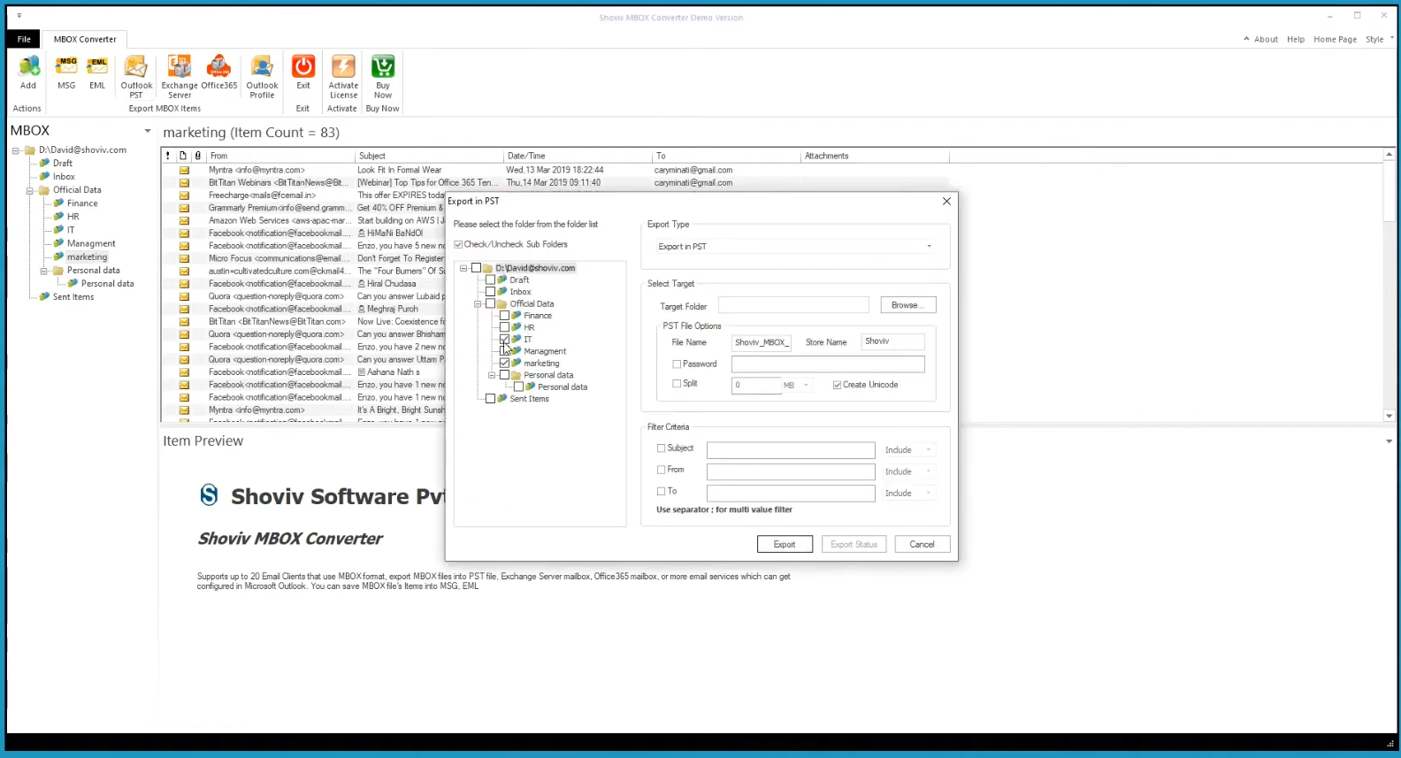Screen dimensions: 1401x758
Task: Click the Add MBOX file icon
Action: (x=28, y=67)
